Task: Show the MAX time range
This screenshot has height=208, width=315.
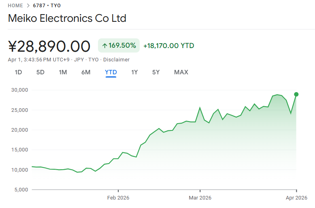Action: pos(181,72)
